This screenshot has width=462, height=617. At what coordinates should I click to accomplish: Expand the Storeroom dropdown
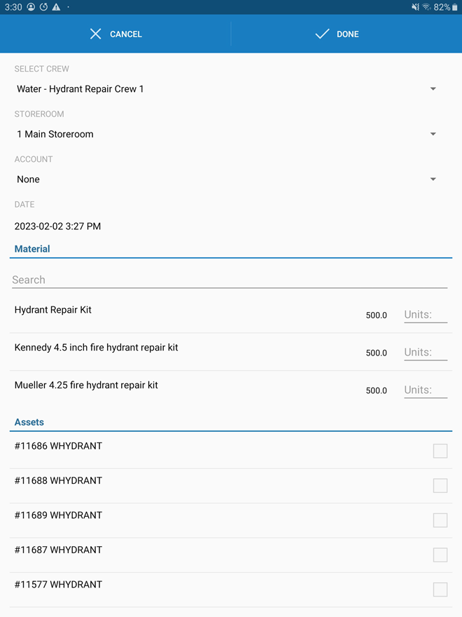pos(224,134)
